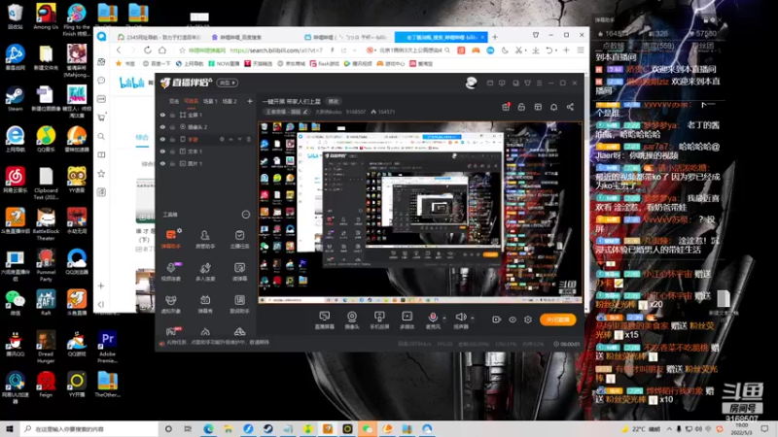Viewport: 778px width, 437px height.
Task: Lock the 摄像头 2 source
Action: point(173,127)
